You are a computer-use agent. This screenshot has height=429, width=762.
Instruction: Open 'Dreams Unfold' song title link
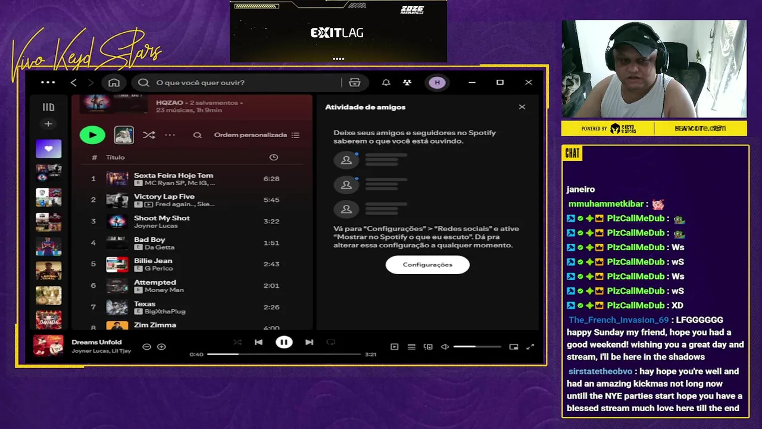pos(96,342)
